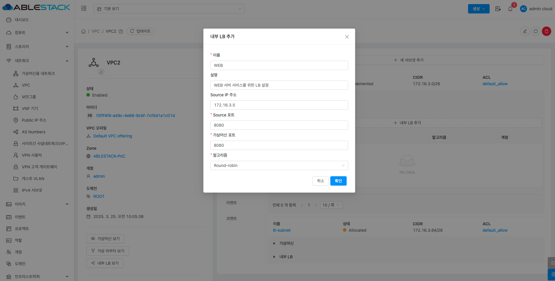The height and width of the screenshot is (281, 555).
Task: Open VPN 사용자 sidebar item
Action: [32, 155]
